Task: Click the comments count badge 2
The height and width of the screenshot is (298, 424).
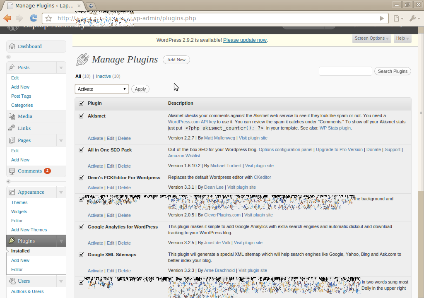Action: point(47,171)
